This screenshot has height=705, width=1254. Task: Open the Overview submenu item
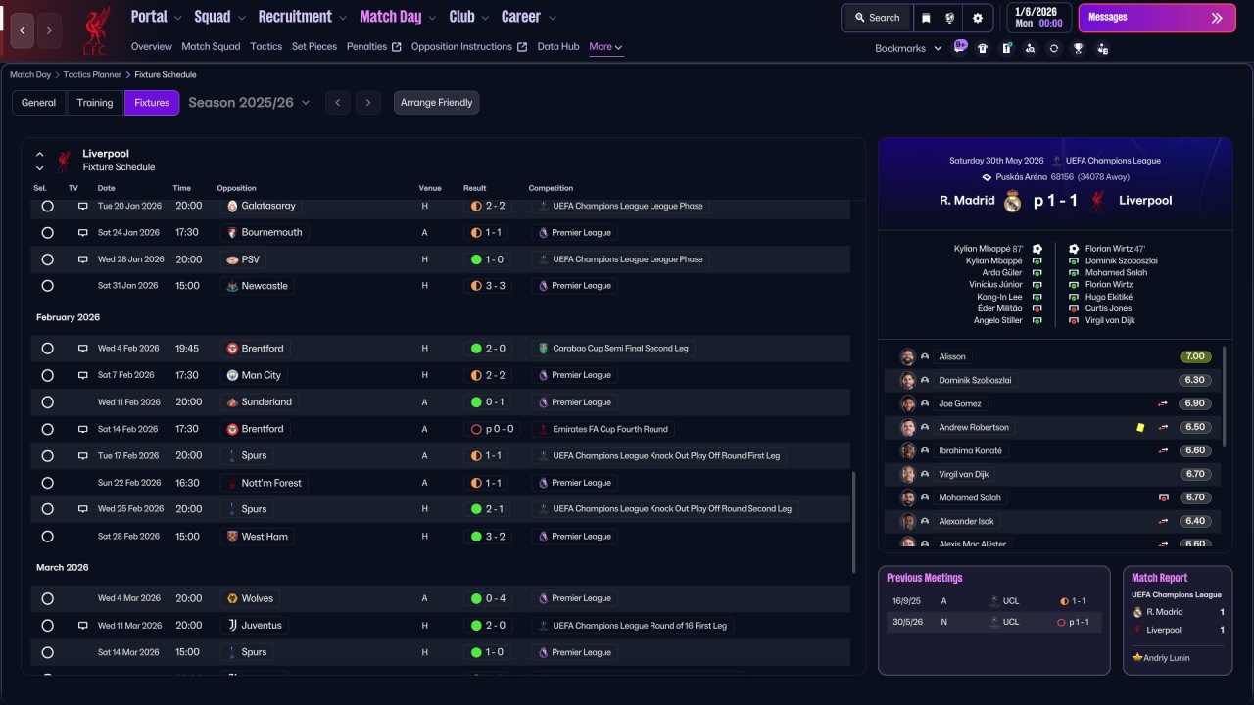click(x=151, y=47)
